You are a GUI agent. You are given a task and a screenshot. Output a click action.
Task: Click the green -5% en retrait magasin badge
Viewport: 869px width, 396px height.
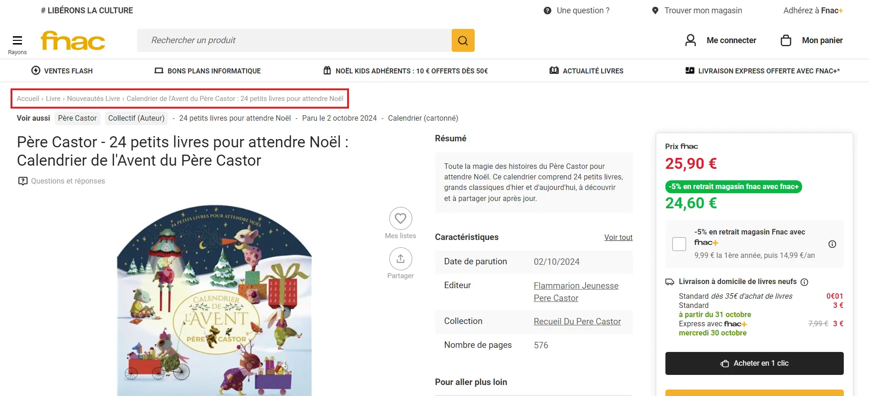click(x=734, y=187)
